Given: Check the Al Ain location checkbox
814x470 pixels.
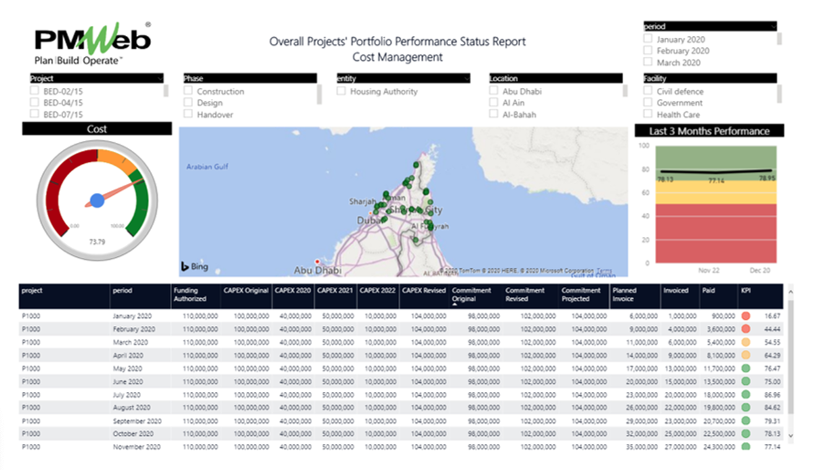Looking at the screenshot, I should pos(493,103).
